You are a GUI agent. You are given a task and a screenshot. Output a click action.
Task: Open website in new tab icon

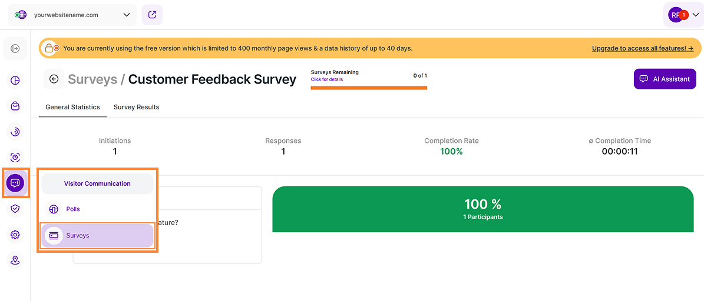[x=152, y=15]
